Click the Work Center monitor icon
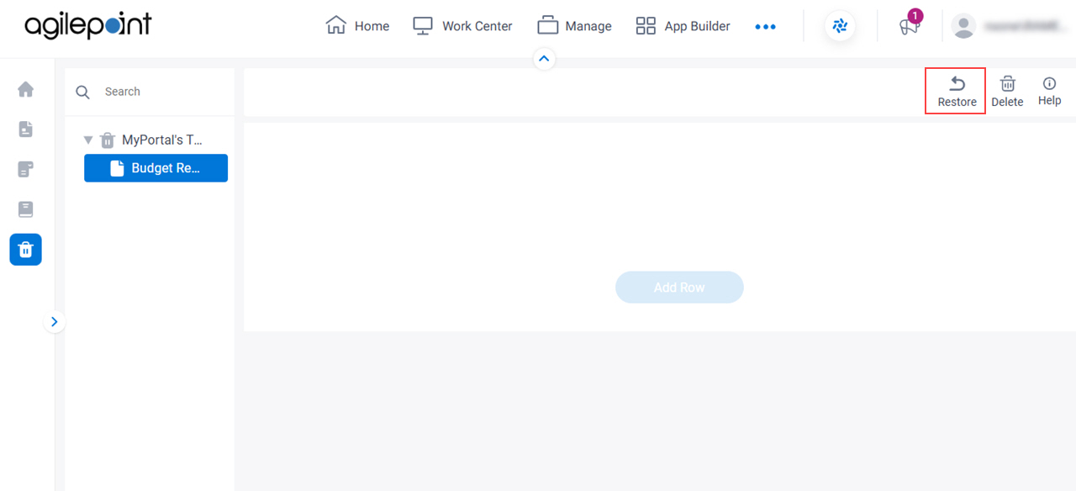 (x=423, y=26)
